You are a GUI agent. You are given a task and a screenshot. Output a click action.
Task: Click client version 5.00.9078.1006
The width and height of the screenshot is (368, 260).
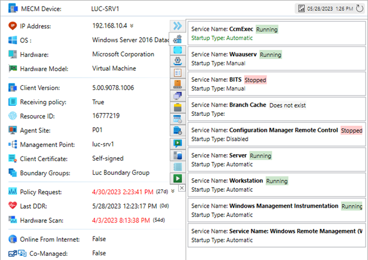coord(113,88)
